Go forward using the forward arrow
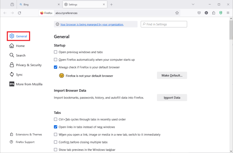The height and width of the screenshot is (153, 233). (x=12, y=13)
